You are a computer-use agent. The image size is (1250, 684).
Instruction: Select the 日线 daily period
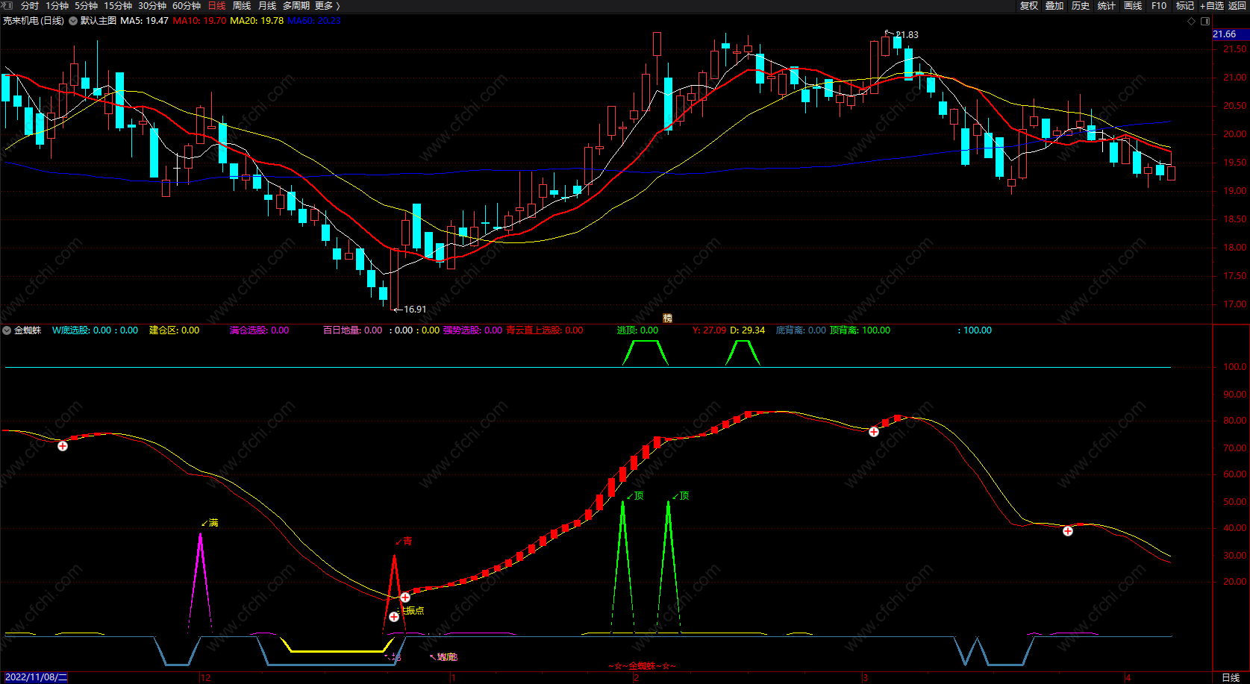click(216, 6)
